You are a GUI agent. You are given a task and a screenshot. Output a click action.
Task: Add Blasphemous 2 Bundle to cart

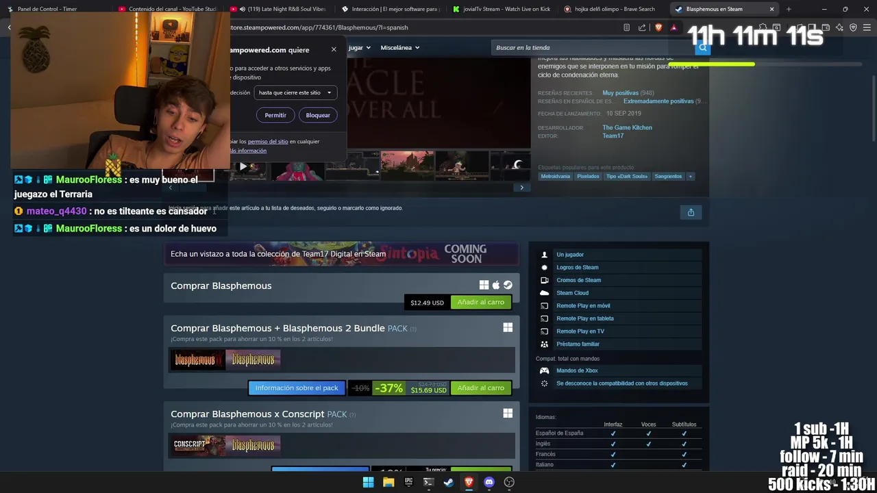[481, 388]
